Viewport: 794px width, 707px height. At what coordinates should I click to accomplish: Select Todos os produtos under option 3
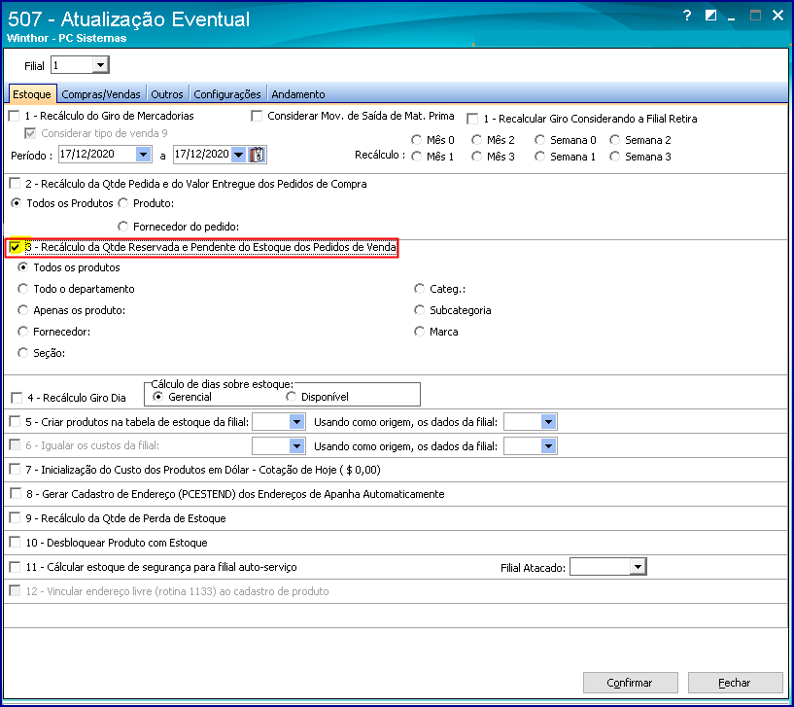point(22,267)
